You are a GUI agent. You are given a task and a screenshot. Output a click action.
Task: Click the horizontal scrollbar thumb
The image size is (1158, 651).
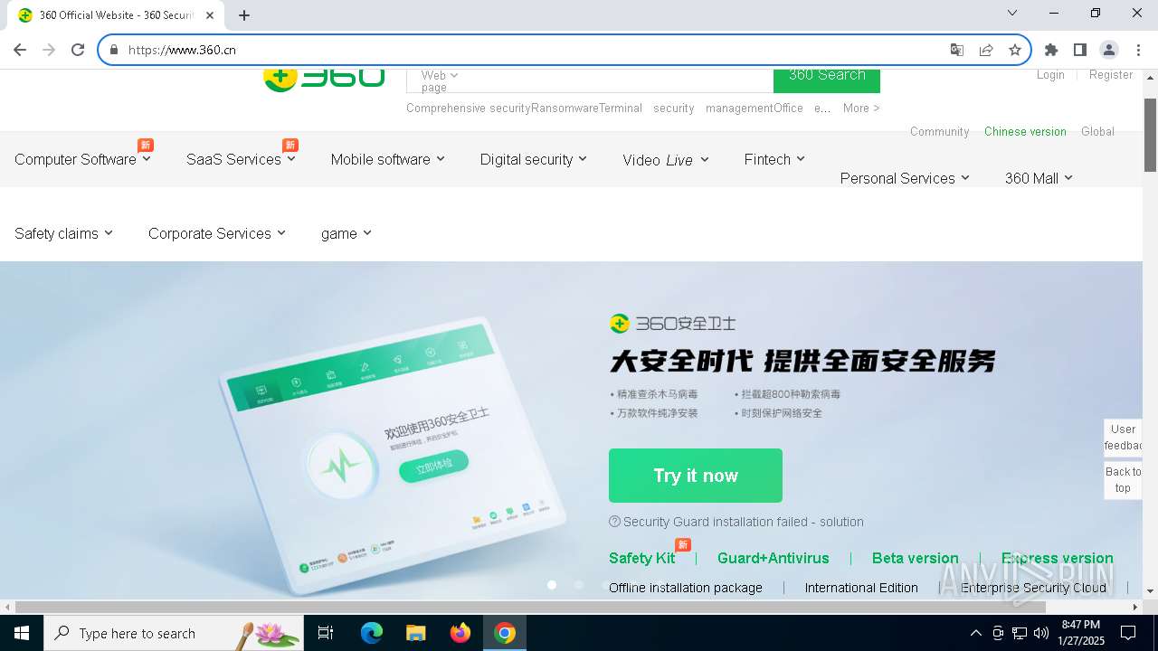pos(530,607)
